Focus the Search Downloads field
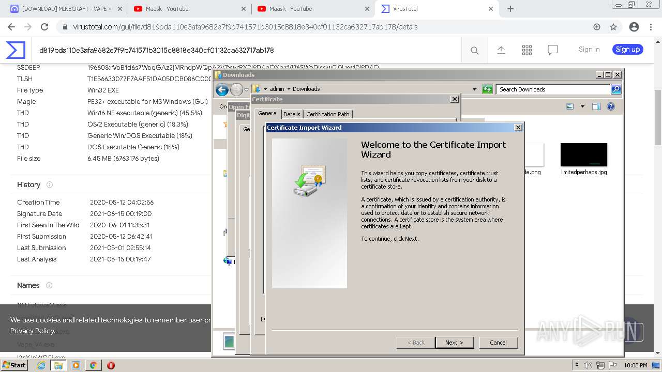The width and height of the screenshot is (662, 372). point(553,89)
